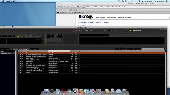Sort library by artist column header
Image resolution: width=170 pixels, height=95 pixels.
pos(59,51)
